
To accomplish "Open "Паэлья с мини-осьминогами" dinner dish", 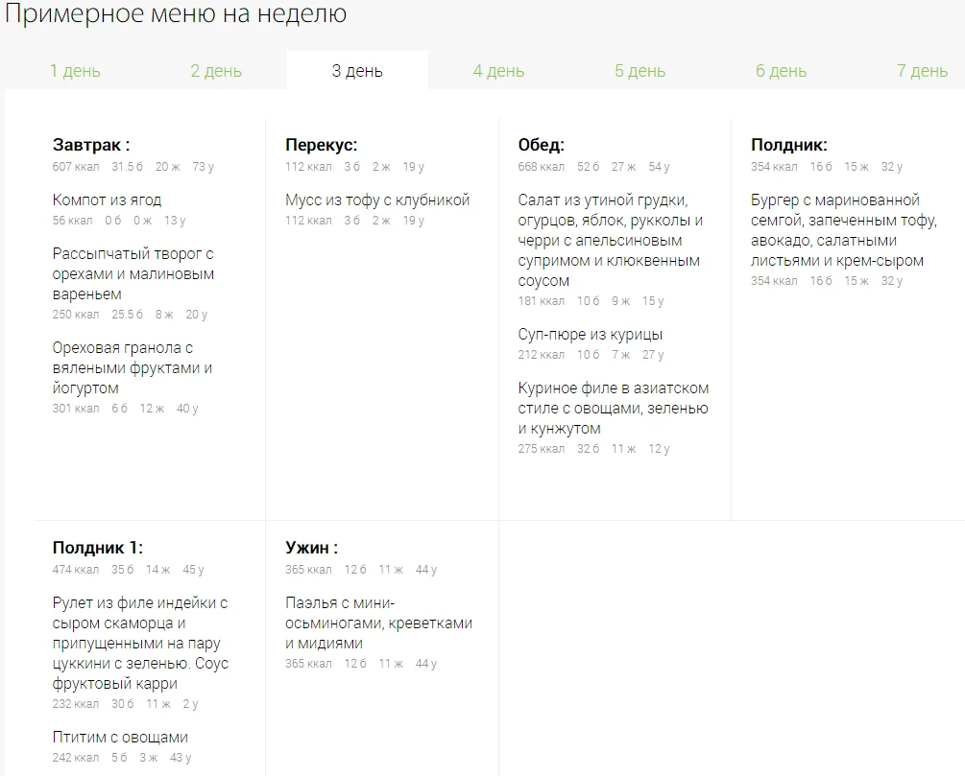I will click(x=378, y=623).
